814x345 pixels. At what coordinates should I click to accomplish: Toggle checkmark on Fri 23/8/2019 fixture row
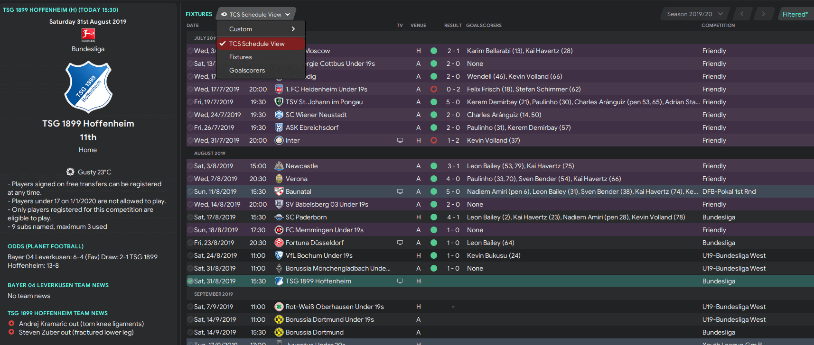[x=190, y=243]
